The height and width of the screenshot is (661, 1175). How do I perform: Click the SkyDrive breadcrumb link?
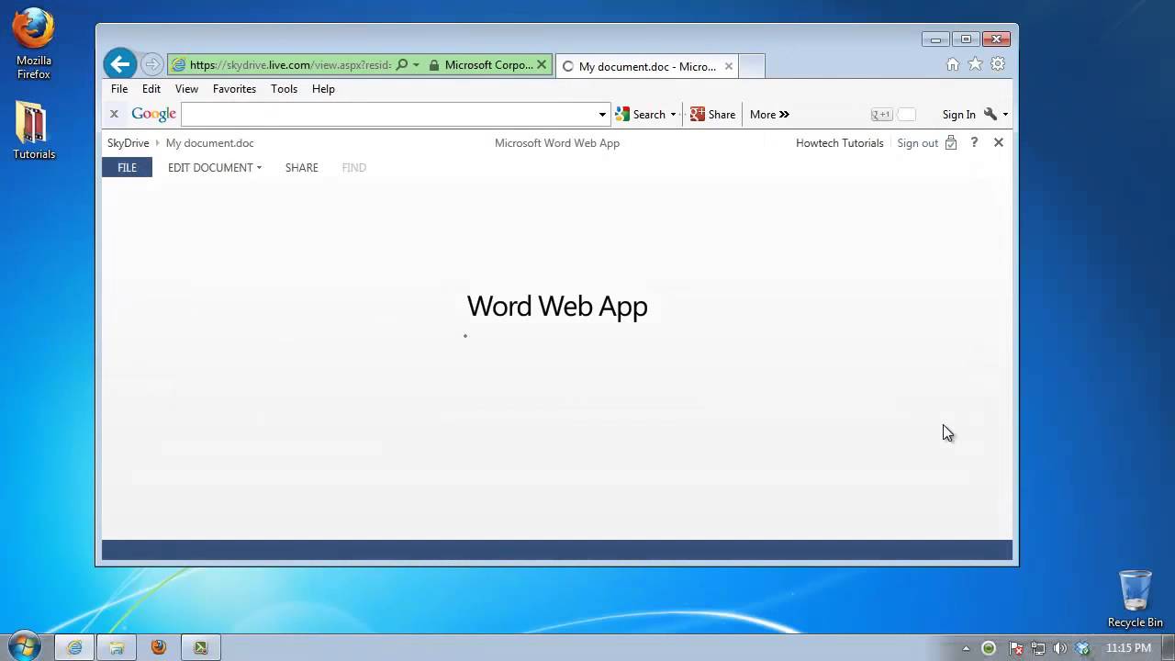[128, 143]
